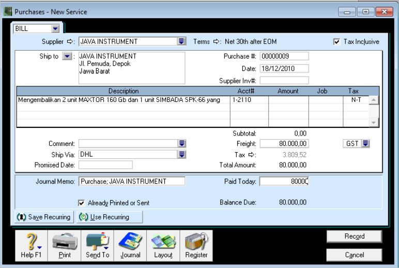View the Journal entries icon
Screen dimensions: 399x268
(130, 246)
